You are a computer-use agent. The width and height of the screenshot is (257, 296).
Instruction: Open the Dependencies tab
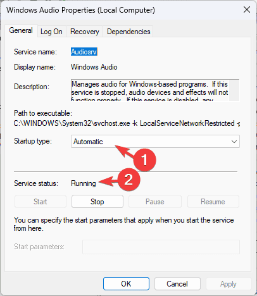[x=128, y=32]
